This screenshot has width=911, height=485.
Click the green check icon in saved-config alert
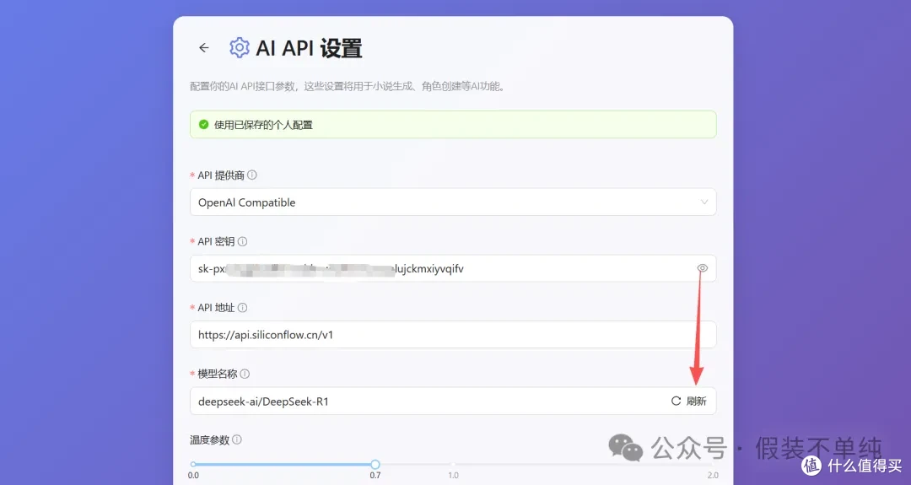[204, 124]
